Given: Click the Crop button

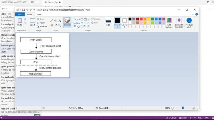Looking at the screenshot, I should [x=41, y=19].
